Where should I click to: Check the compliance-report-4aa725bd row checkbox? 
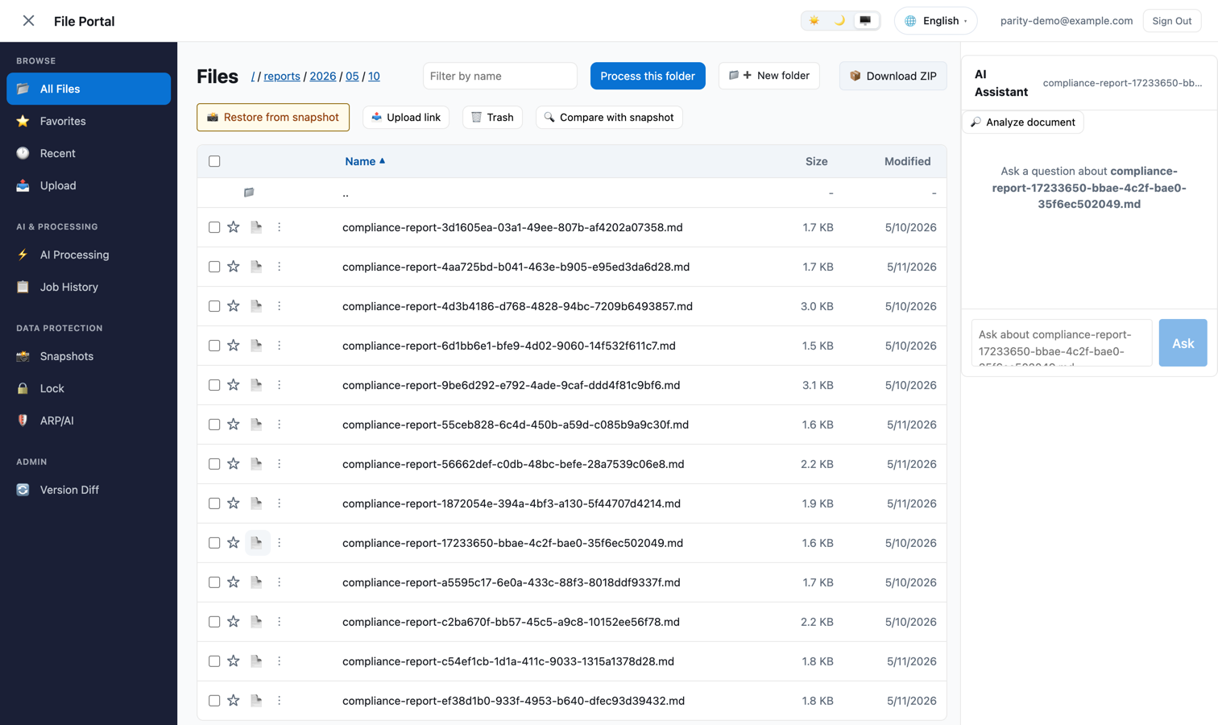click(214, 267)
